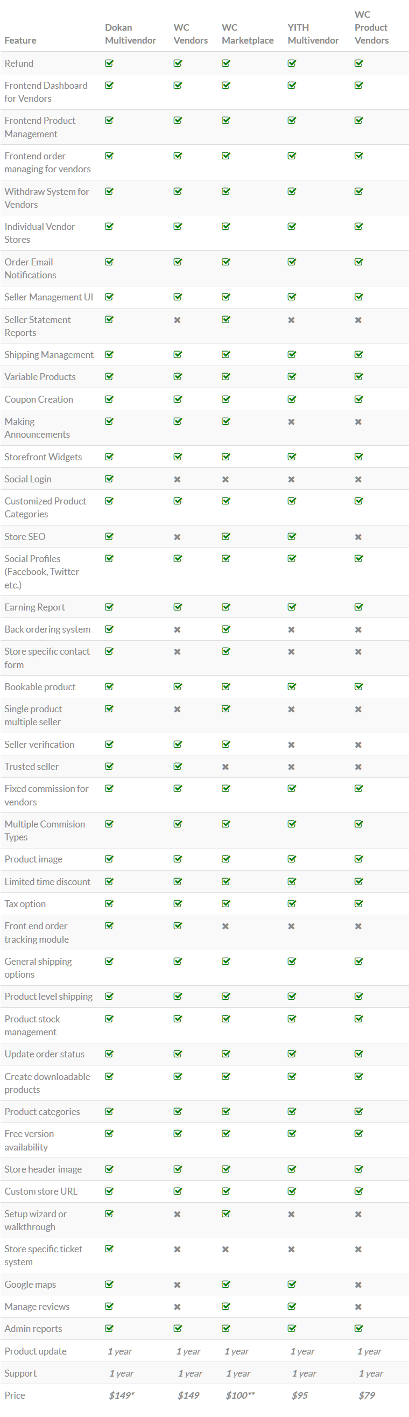Click the Feature column header
The width and height of the screenshot is (409, 1417).
20,40
